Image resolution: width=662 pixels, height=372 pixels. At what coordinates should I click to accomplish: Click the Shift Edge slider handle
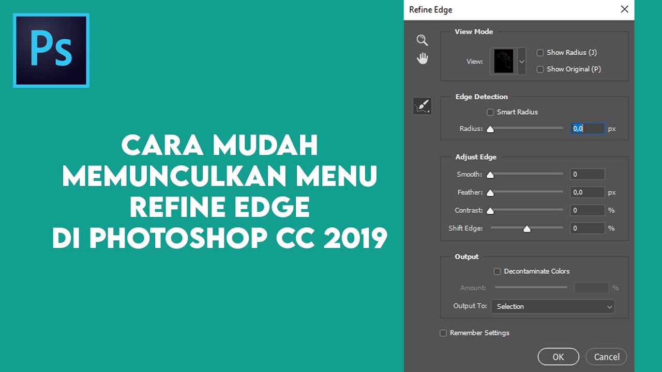(527, 229)
